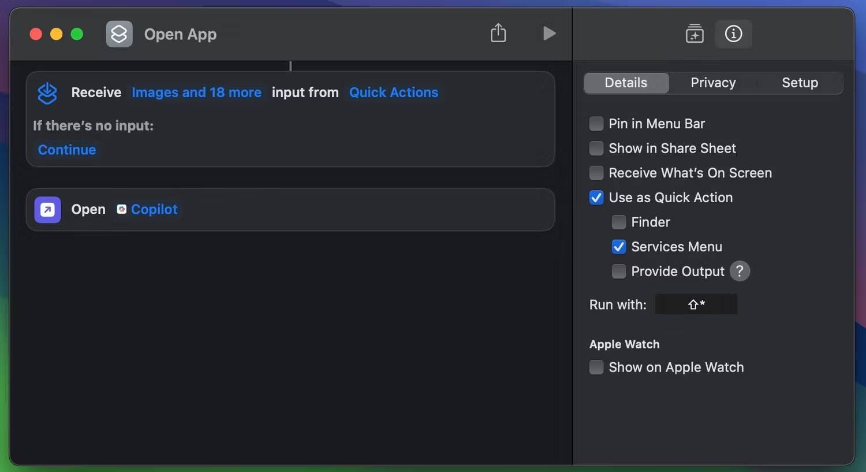The height and width of the screenshot is (472, 866).
Task: Enable Show on Apple Watch
Action: [596, 367]
